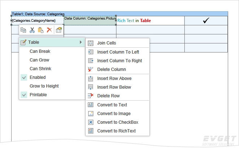Click the Insert Row Above icon
The image size is (239, 148).
(90, 79)
